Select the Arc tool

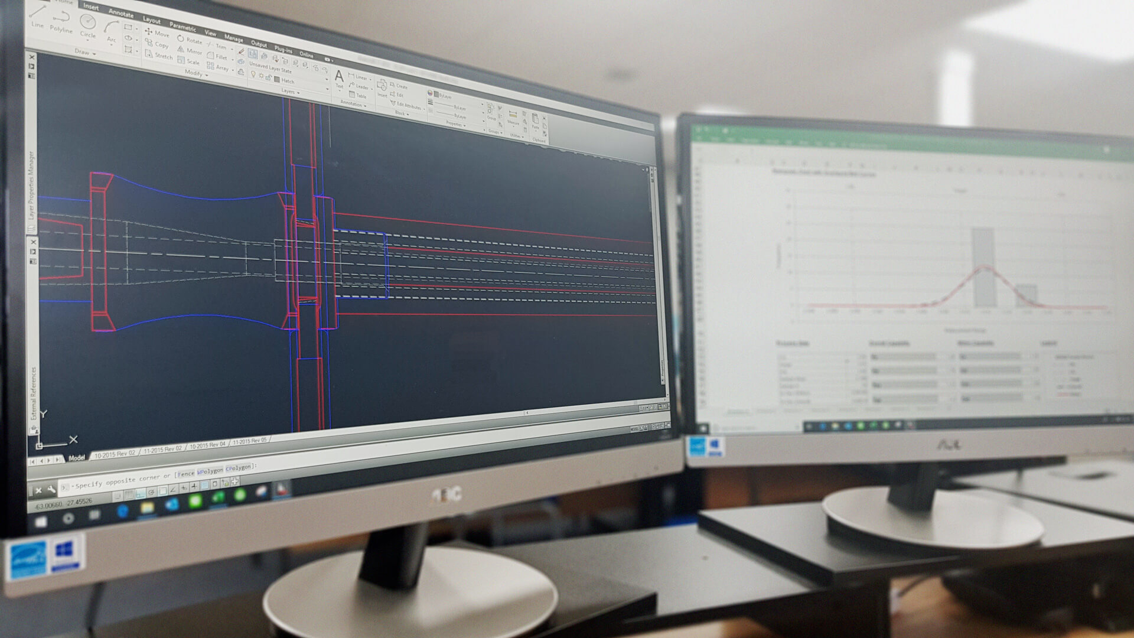tap(111, 32)
